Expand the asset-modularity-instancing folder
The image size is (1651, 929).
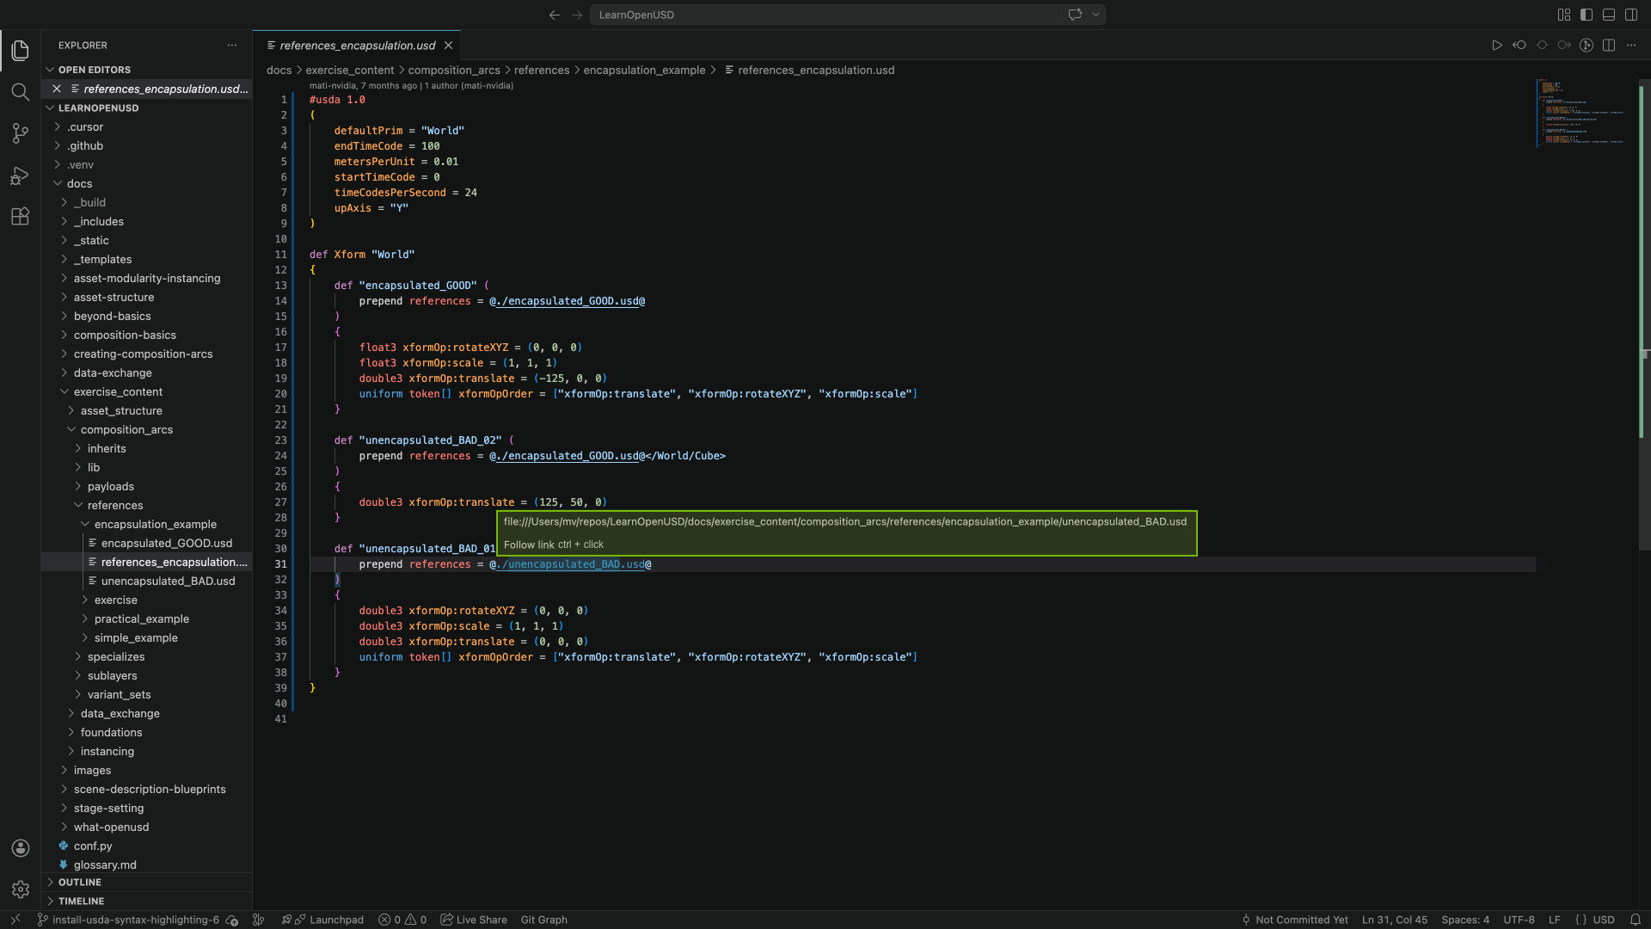point(147,279)
